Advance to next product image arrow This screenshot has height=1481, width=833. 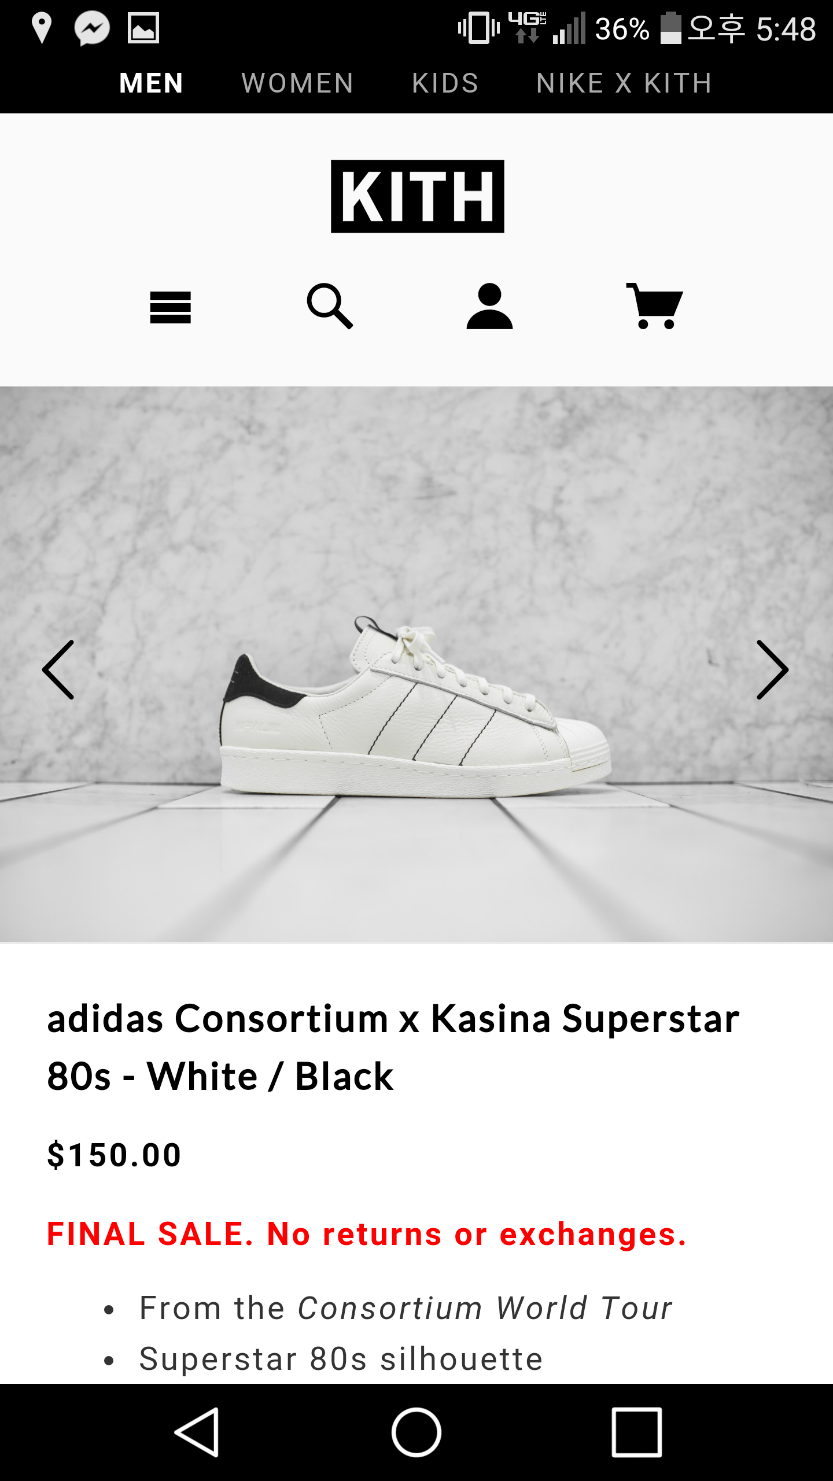click(772, 670)
